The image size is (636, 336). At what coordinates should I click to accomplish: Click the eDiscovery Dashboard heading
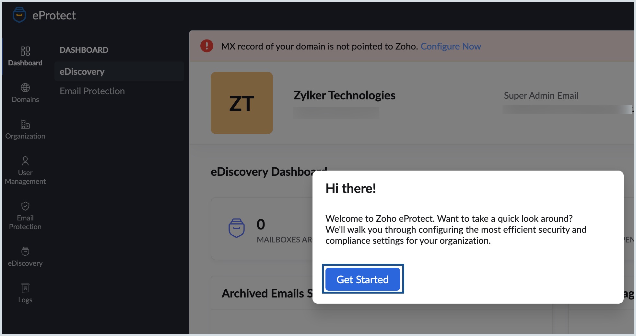[268, 172]
